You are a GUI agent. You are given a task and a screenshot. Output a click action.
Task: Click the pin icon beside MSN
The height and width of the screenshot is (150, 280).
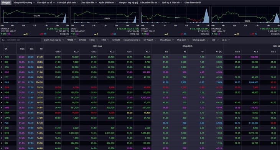(2, 113)
